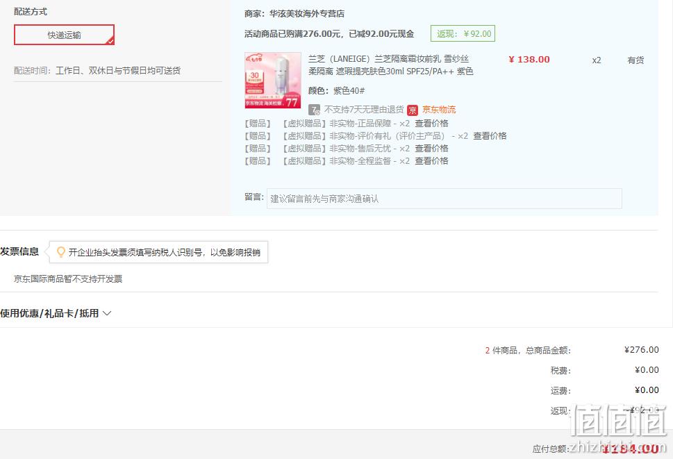Open the 京东物流 link
The width and height of the screenshot is (673, 459).
coord(439,110)
